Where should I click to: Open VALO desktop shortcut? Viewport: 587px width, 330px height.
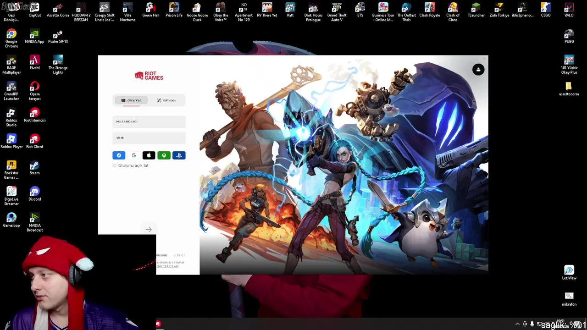pyautogui.click(x=569, y=10)
